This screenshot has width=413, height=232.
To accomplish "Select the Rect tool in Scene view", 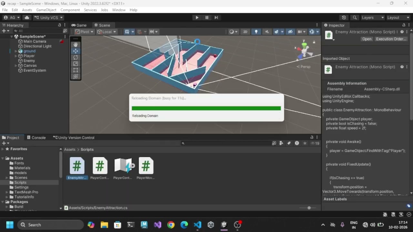I will pyautogui.click(x=76, y=70).
